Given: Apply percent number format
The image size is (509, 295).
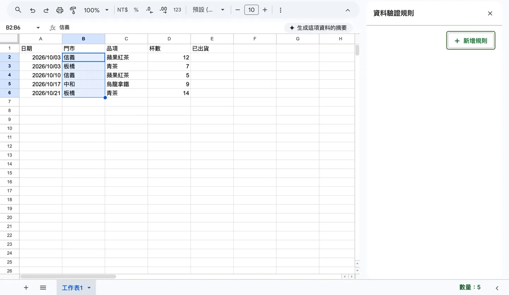Looking at the screenshot, I should (x=136, y=10).
